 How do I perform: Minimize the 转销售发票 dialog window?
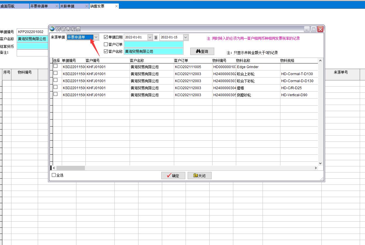click(x=307, y=29)
